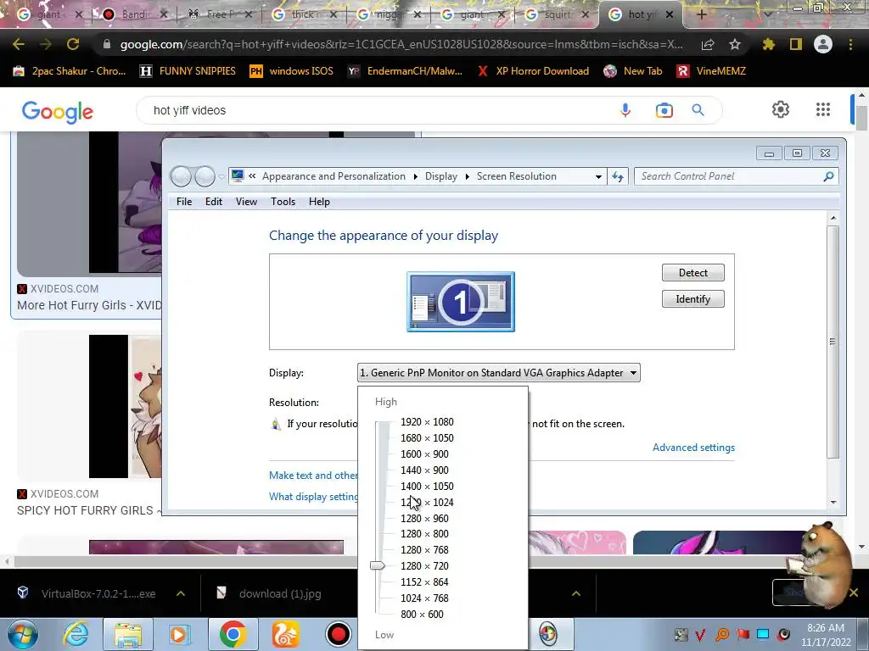View site info via the padlock icon
This screenshot has width=869, height=651.
click(107, 44)
